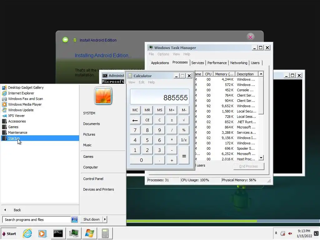The height and width of the screenshot is (240, 320).
Task: Switch to Services tab
Action: point(197,63)
